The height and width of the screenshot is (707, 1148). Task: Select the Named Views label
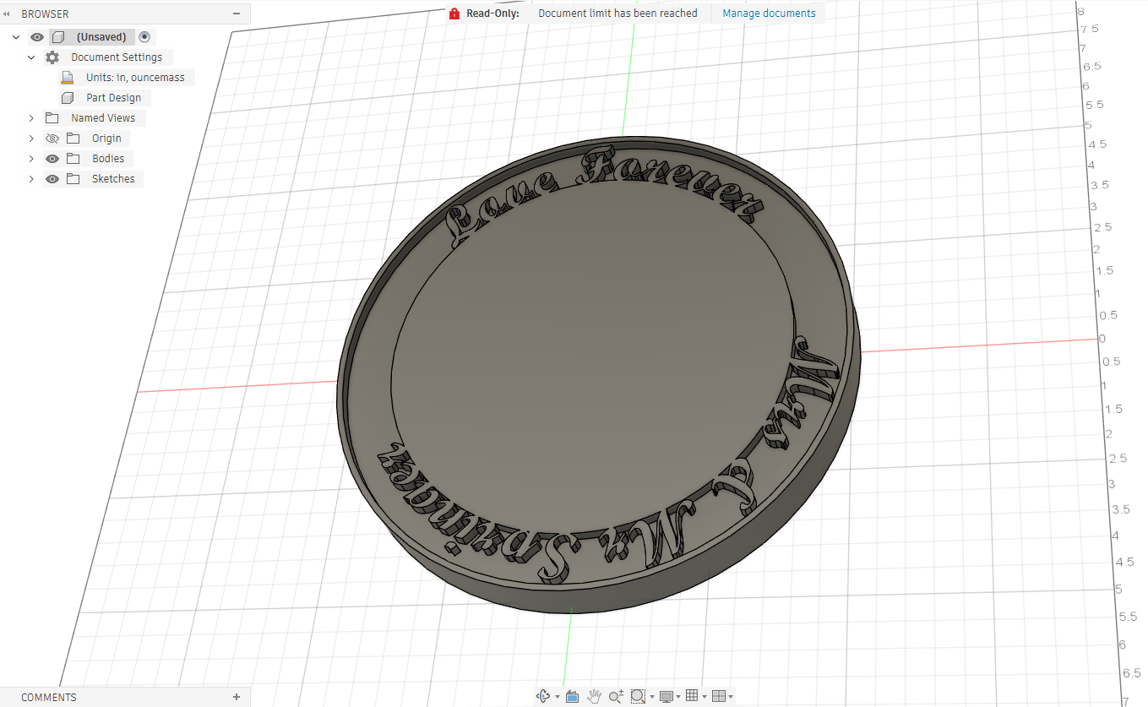(103, 118)
